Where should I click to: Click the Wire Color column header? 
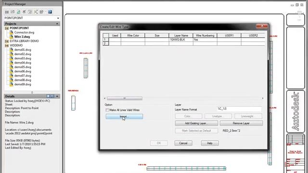tap(133, 36)
